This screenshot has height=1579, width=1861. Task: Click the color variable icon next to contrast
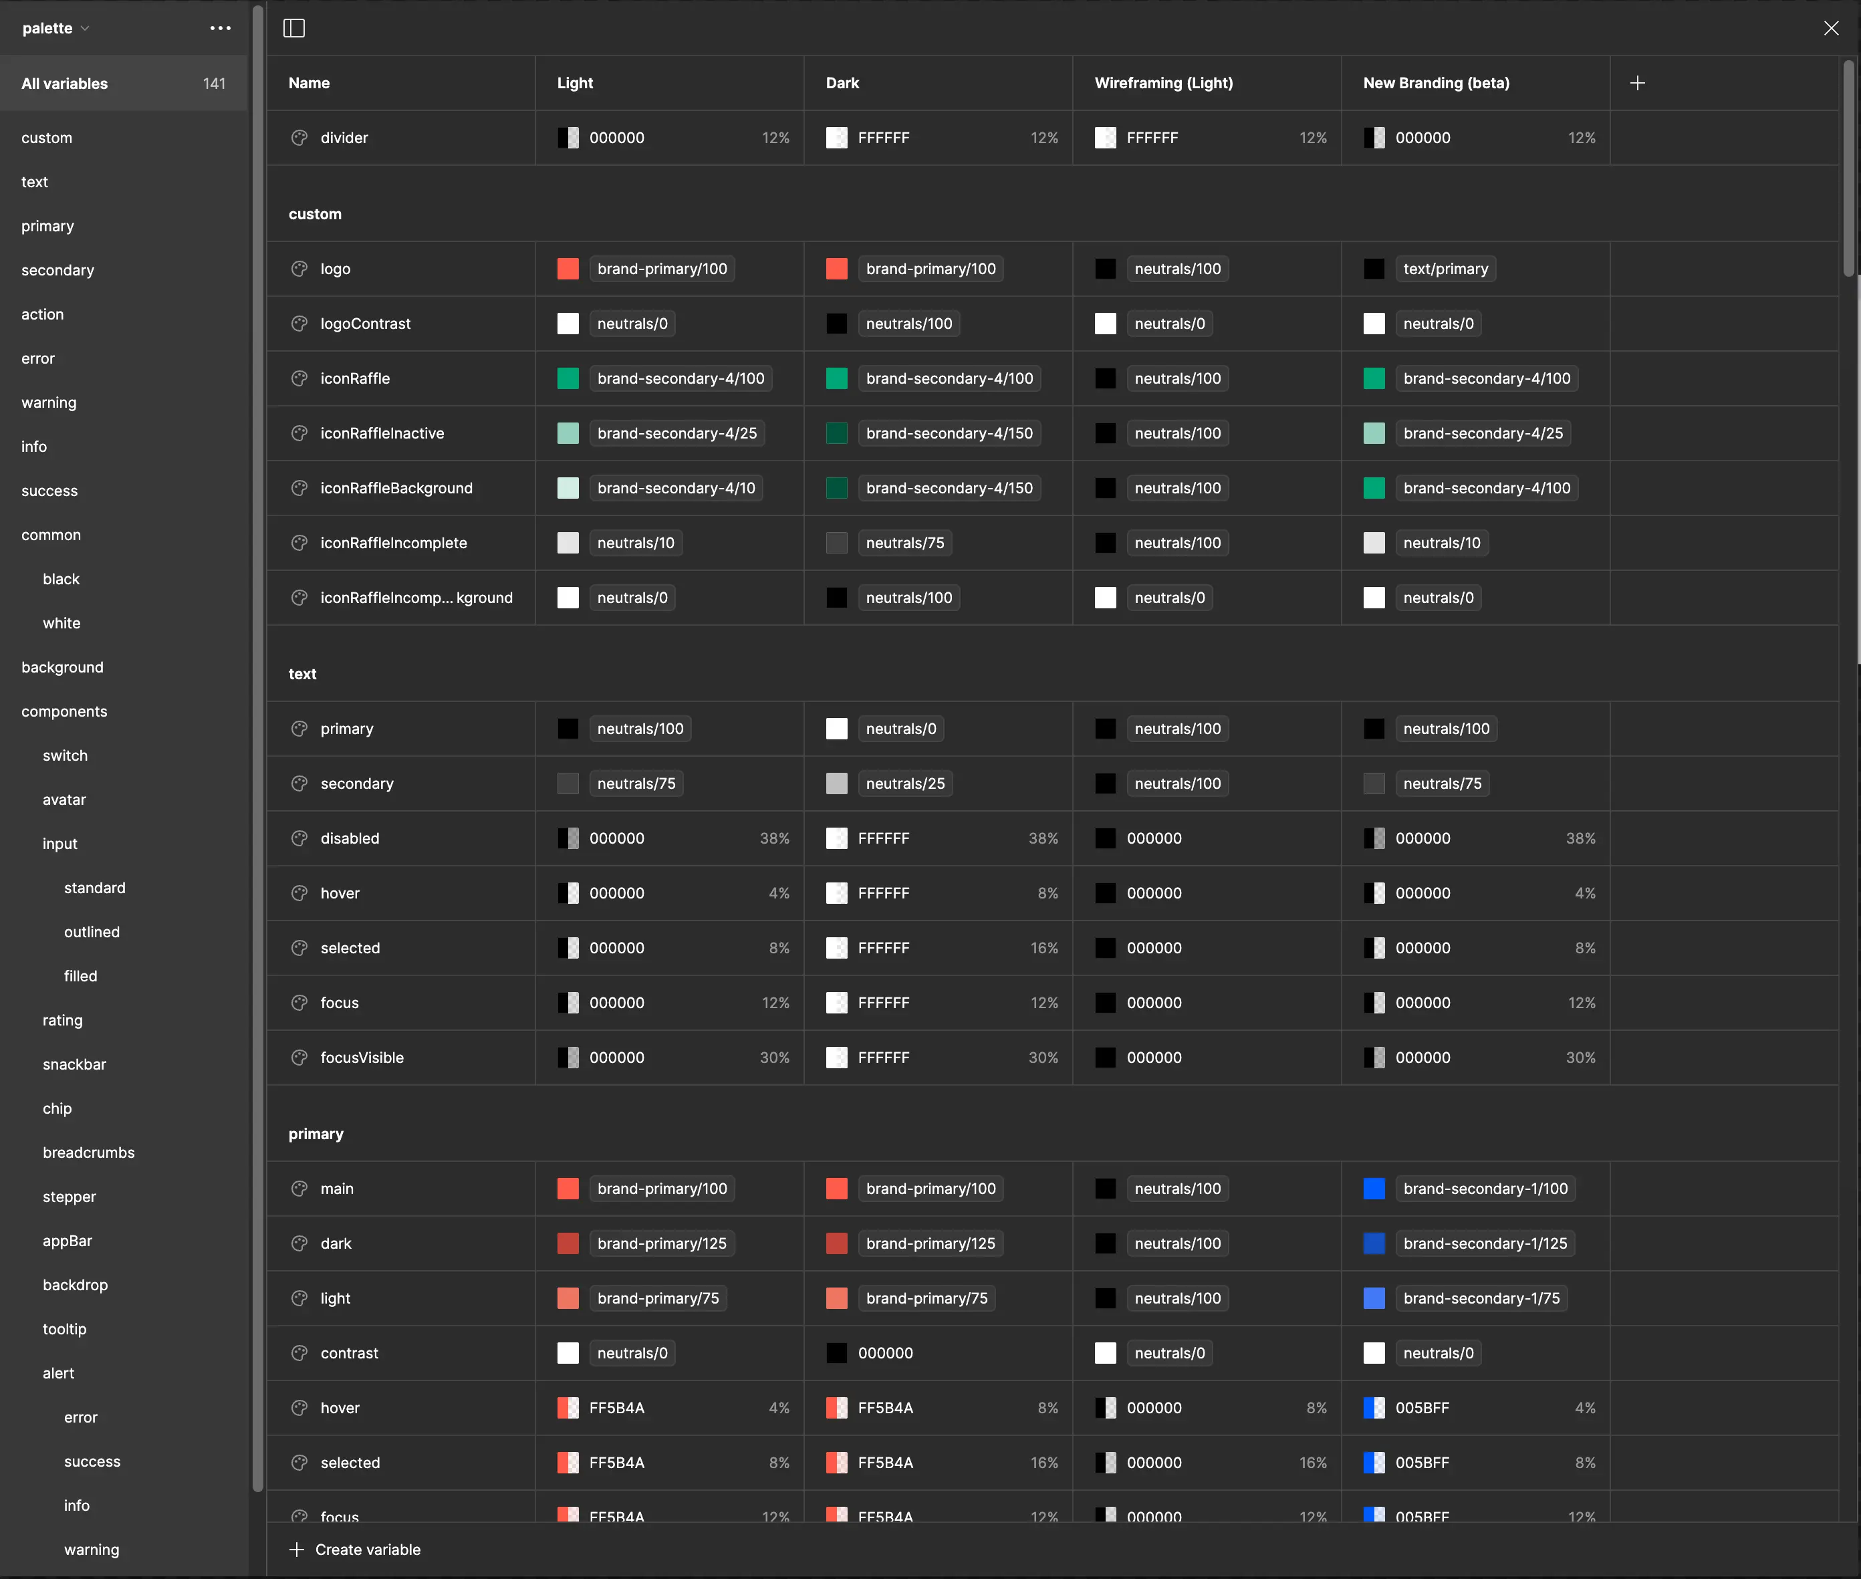(299, 1352)
